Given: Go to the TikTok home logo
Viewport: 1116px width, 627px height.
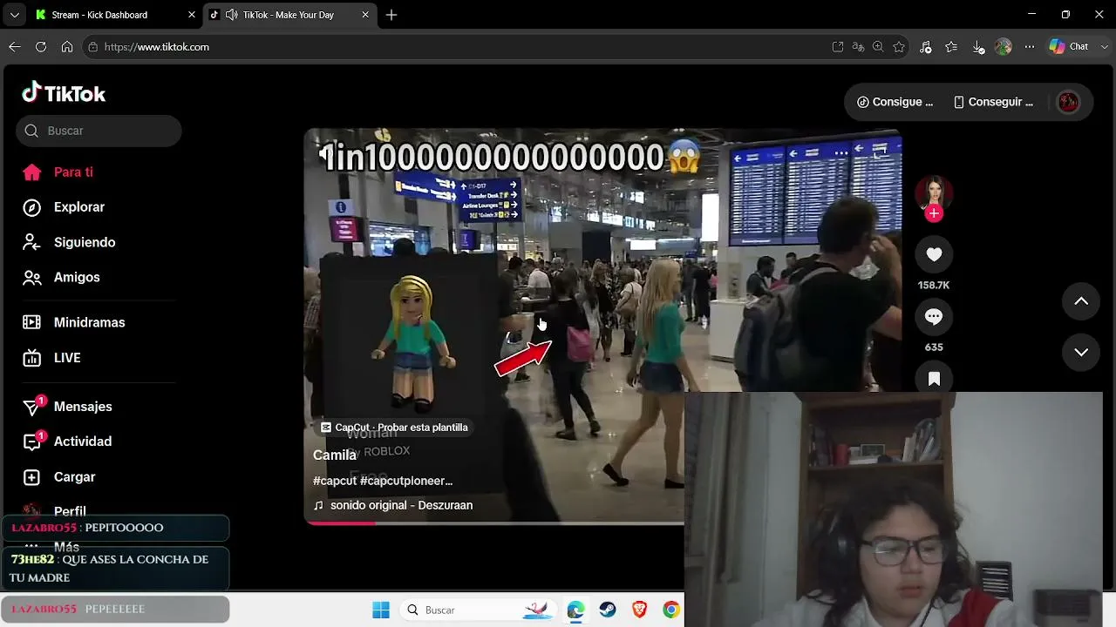Looking at the screenshot, I should pyautogui.click(x=64, y=93).
